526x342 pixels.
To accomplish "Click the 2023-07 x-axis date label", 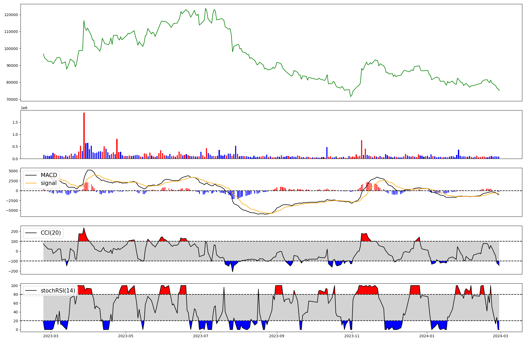I will pos(201,336).
